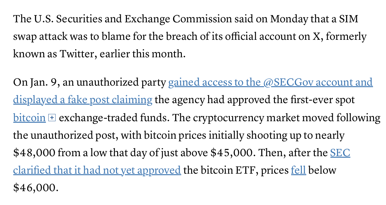The image size is (386, 205).
Task: Open the underlined "bitcoin" link
Action: click(x=29, y=118)
